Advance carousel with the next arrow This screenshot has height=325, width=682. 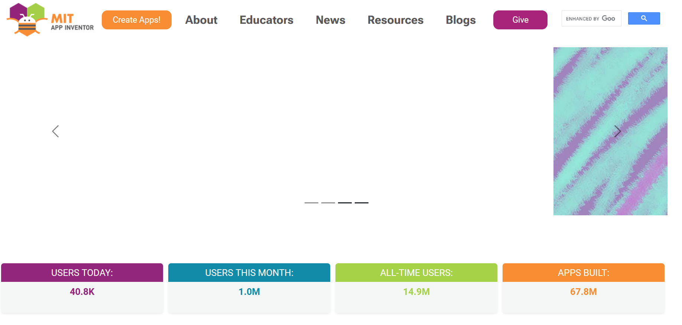(617, 131)
